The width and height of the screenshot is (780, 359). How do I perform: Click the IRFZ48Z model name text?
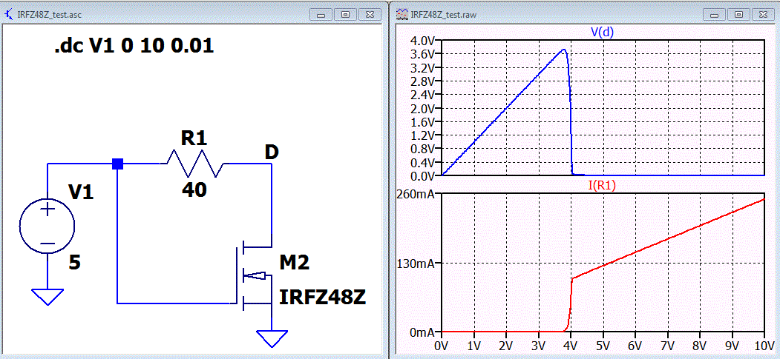coord(323,297)
